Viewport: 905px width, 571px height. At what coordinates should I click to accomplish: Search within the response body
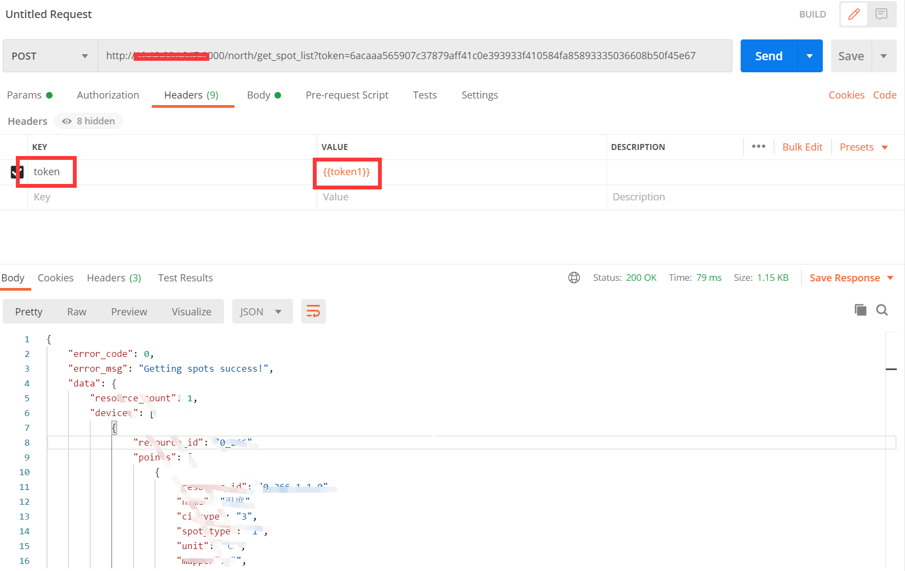(x=881, y=310)
